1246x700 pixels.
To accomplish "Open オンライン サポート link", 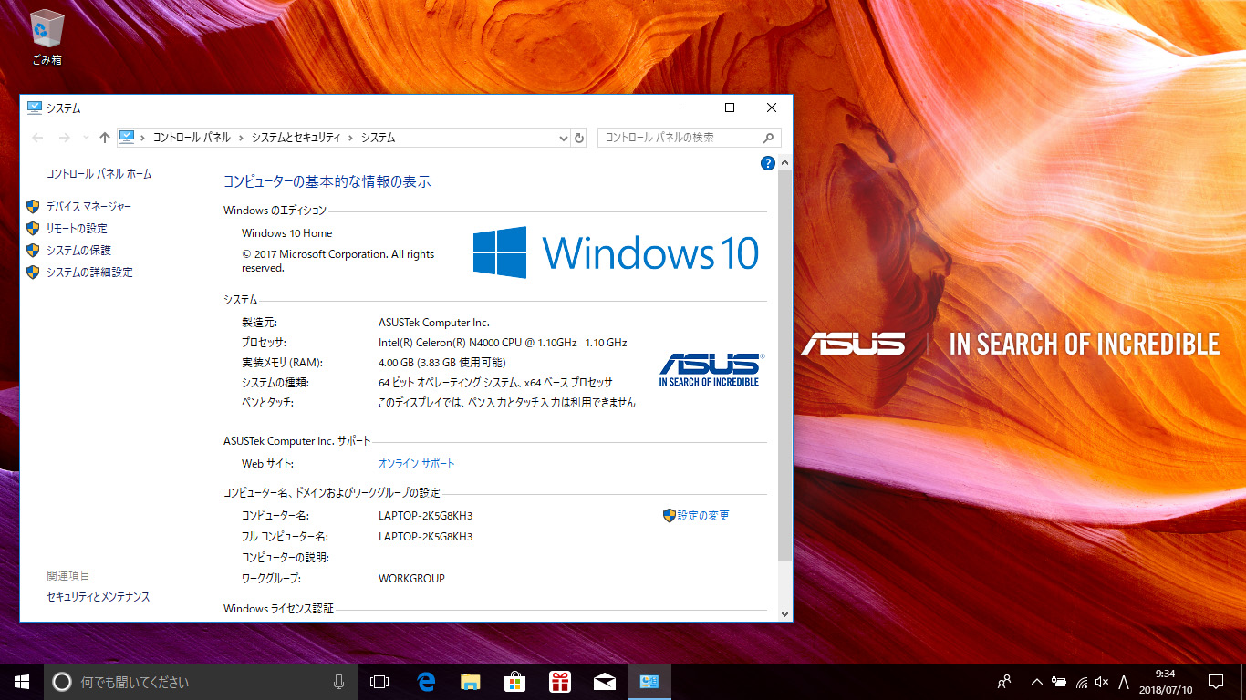I will pyautogui.click(x=417, y=464).
